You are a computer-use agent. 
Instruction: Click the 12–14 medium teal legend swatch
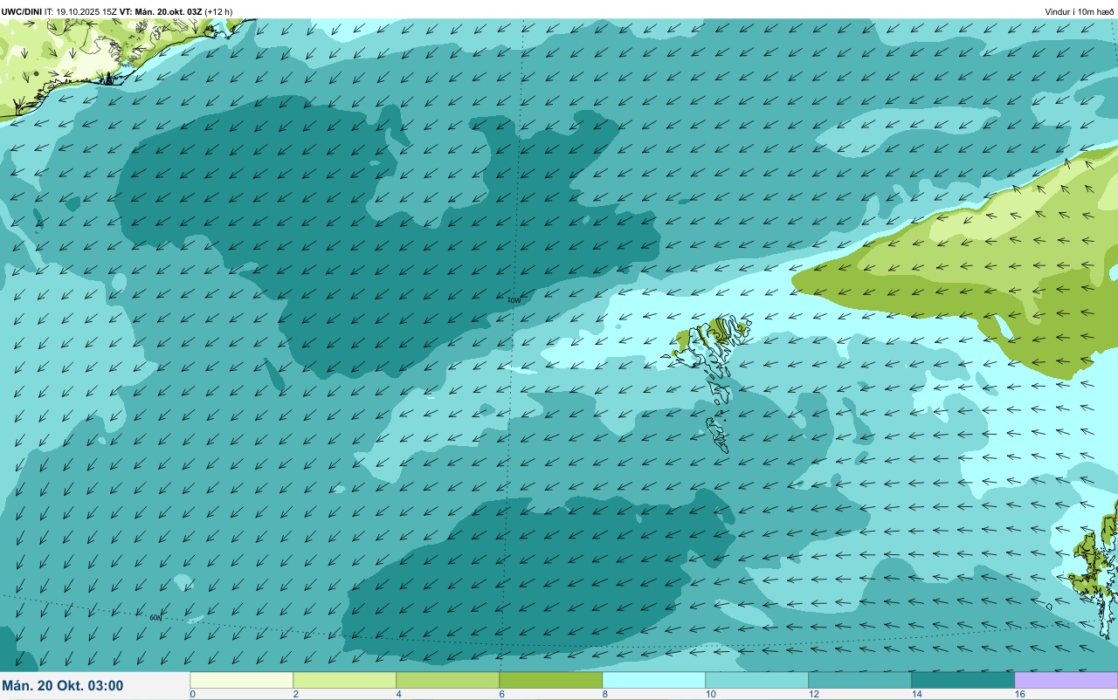pyautogui.click(x=860, y=680)
